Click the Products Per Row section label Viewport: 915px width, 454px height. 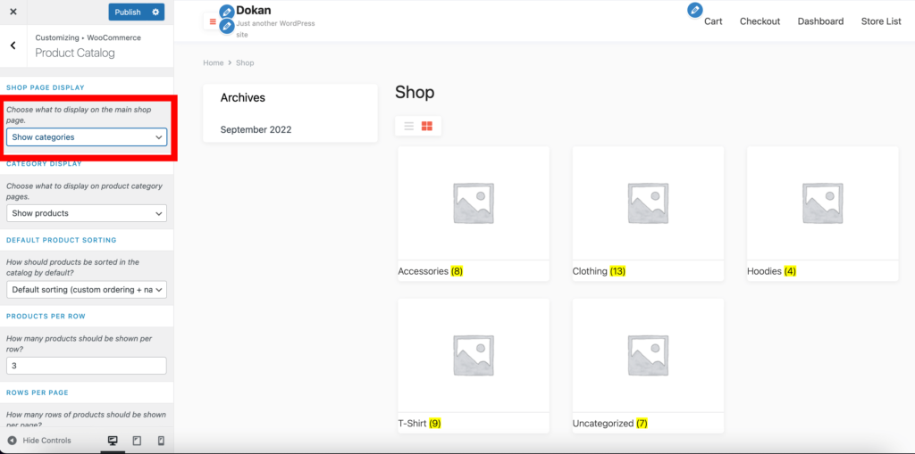coord(46,316)
